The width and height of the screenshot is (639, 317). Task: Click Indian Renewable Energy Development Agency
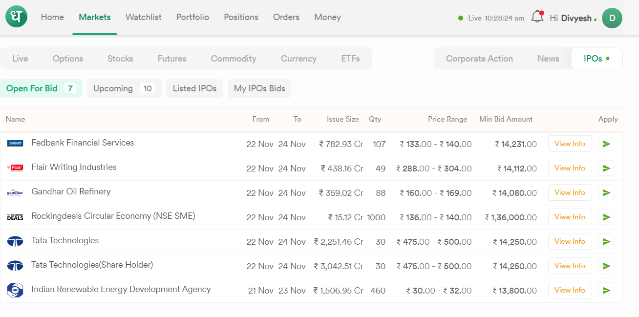point(121,289)
